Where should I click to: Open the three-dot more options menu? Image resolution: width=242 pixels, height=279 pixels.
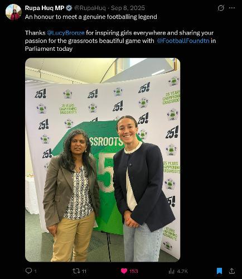coord(232,8)
